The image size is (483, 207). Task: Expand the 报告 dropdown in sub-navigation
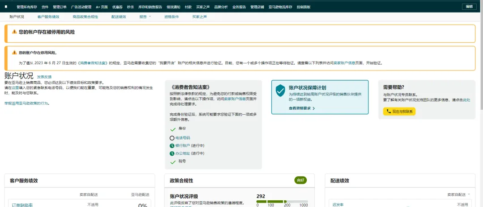point(145,17)
